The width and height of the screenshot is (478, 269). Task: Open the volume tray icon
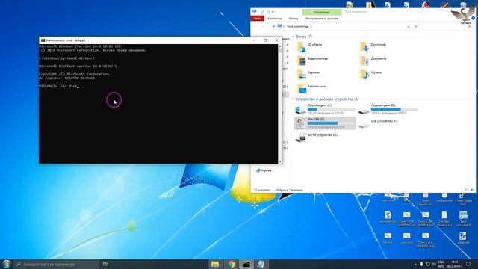point(433,264)
